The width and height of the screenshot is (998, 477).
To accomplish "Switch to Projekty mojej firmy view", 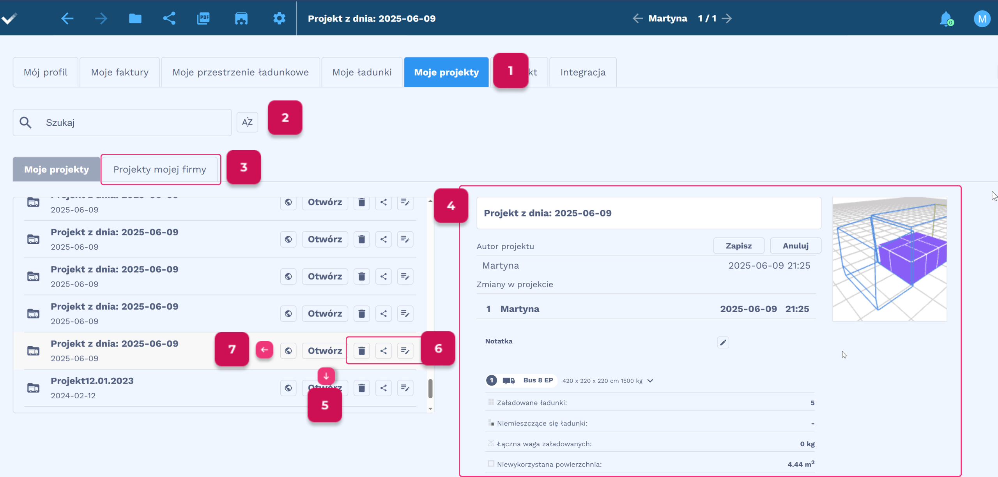I will (x=160, y=169).
